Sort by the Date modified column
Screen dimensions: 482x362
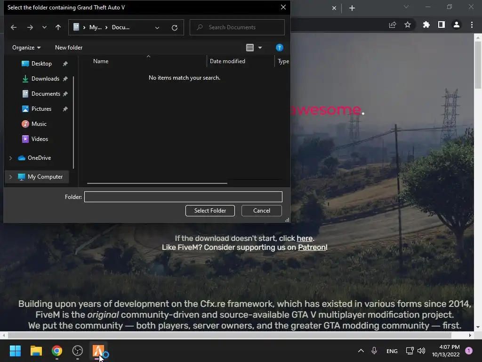coord(227,61)
